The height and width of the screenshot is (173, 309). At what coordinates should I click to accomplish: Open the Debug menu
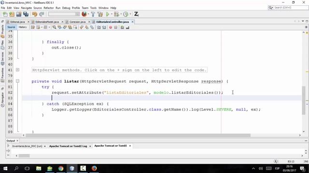click(x=66, y=8)
